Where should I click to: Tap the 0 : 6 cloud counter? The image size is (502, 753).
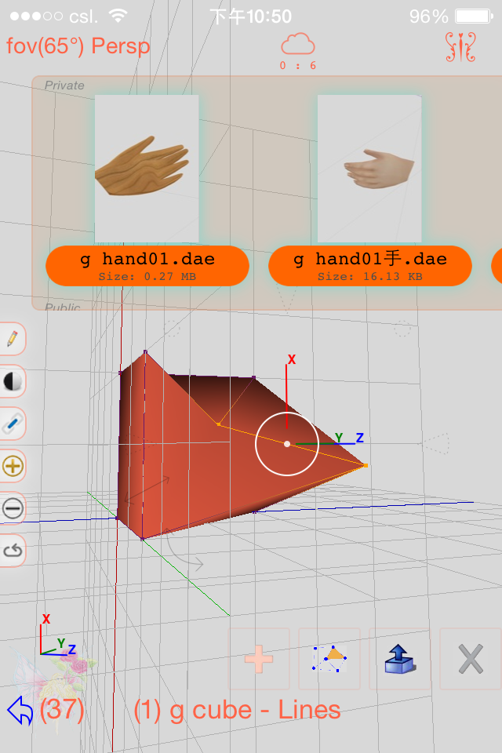[x=298, y=65]
